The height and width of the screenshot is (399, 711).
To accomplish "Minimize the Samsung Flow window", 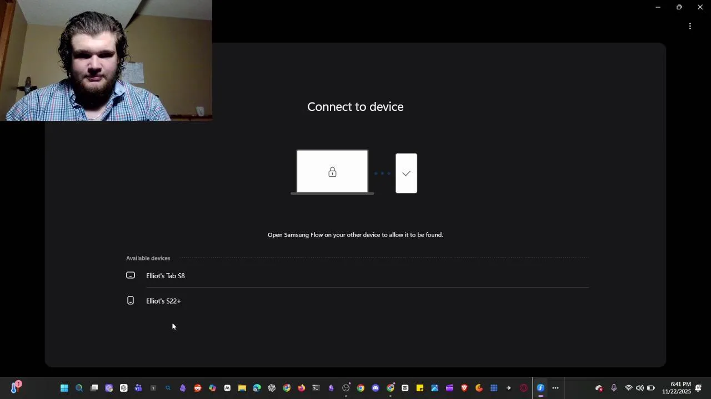I will pyautogui.click(x=658, y=7).
